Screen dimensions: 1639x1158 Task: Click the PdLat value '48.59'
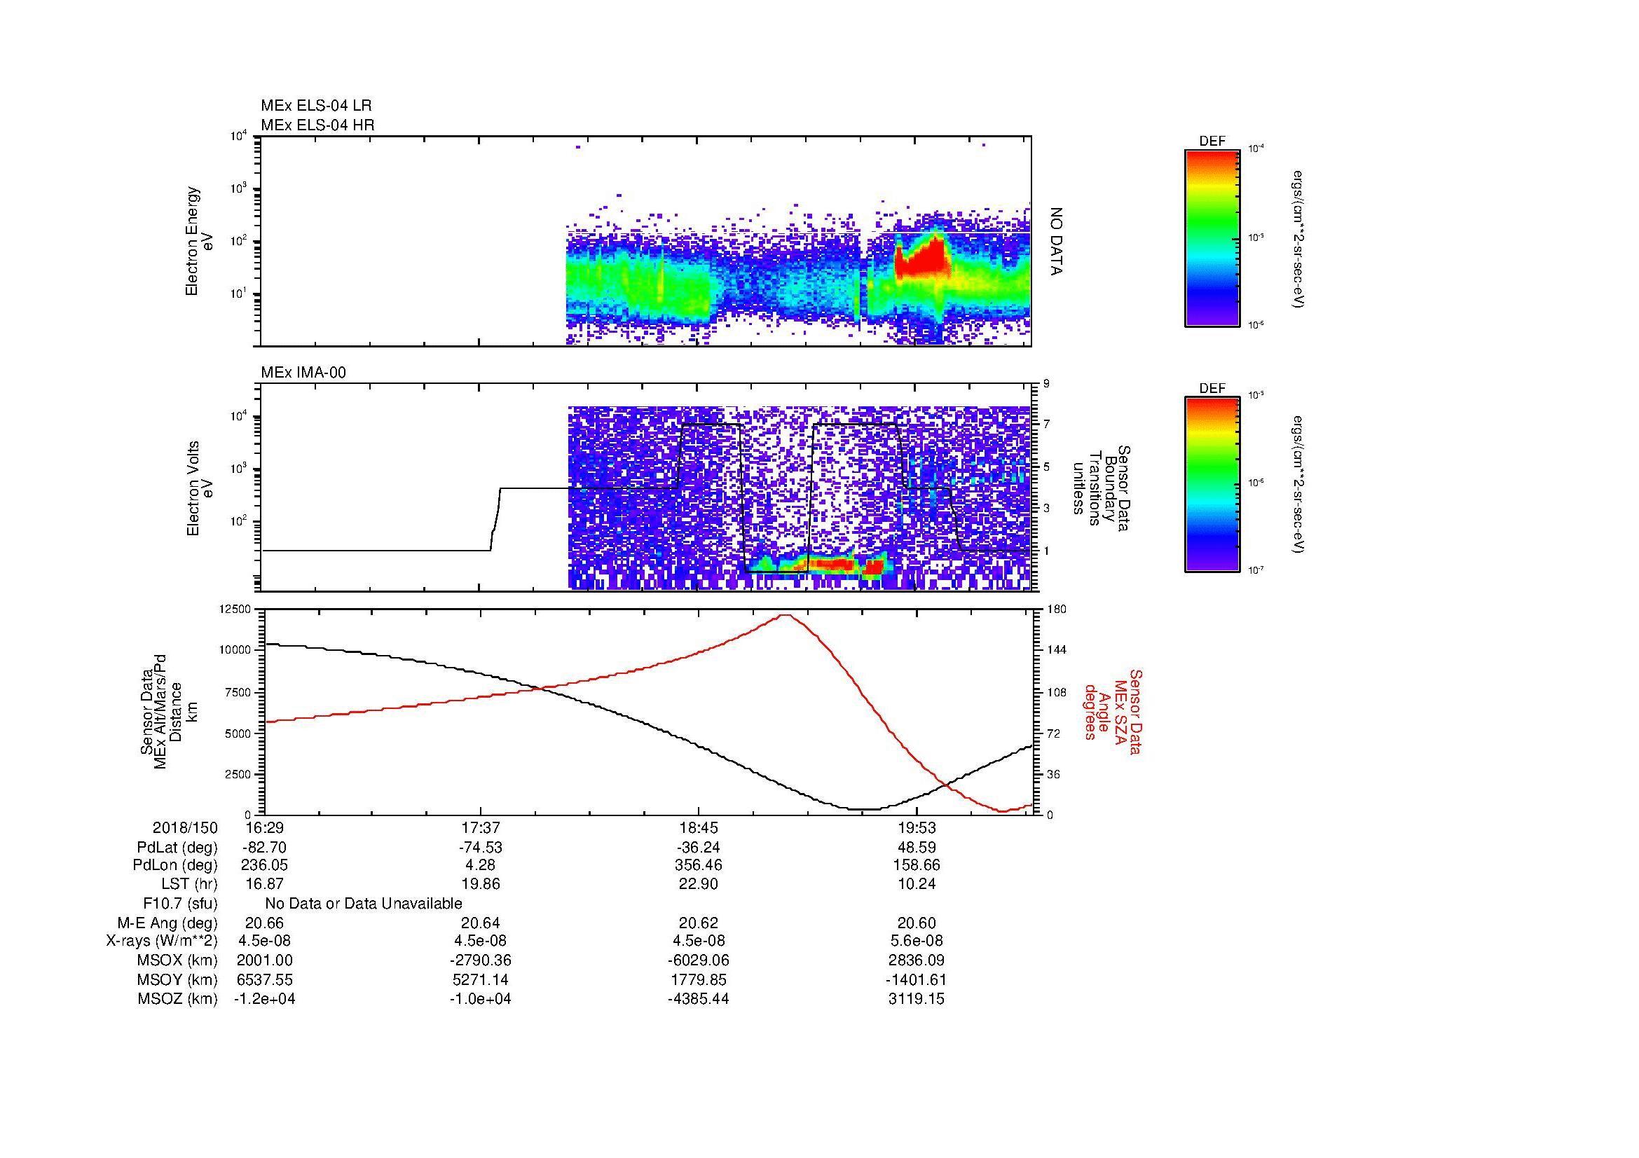coord(917,848)
